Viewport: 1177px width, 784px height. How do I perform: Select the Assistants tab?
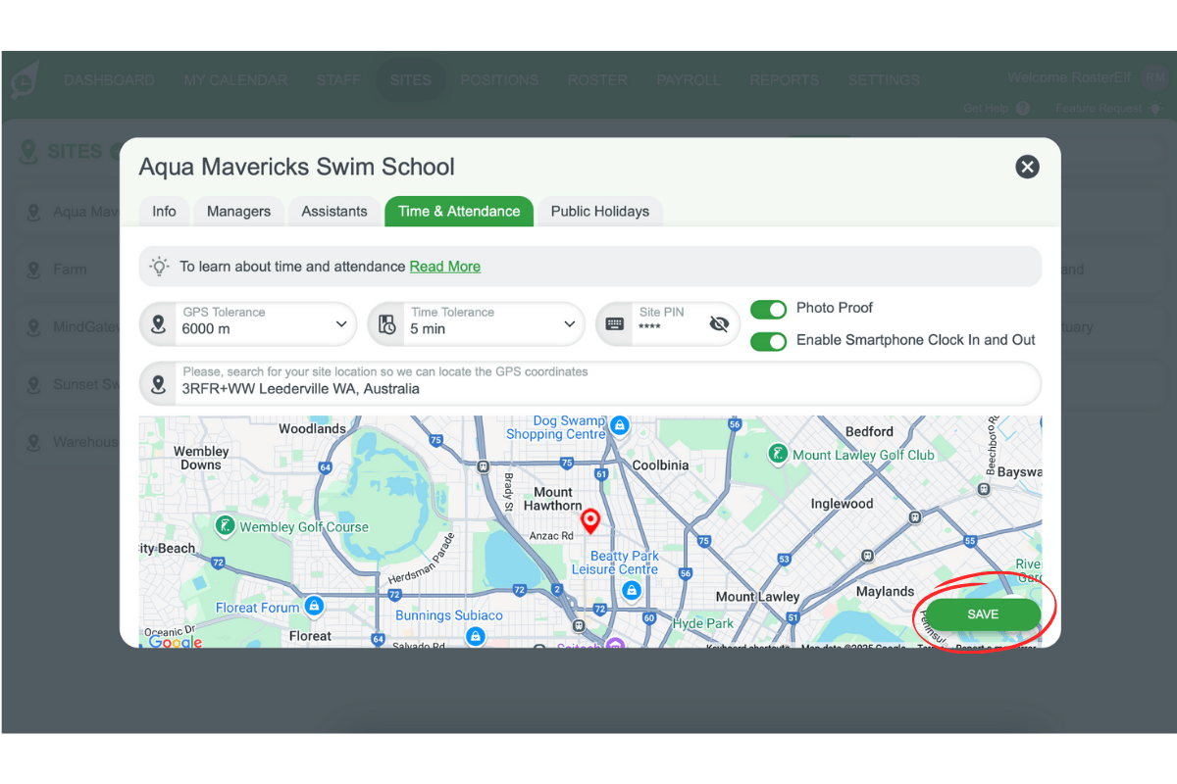[334, 212]
